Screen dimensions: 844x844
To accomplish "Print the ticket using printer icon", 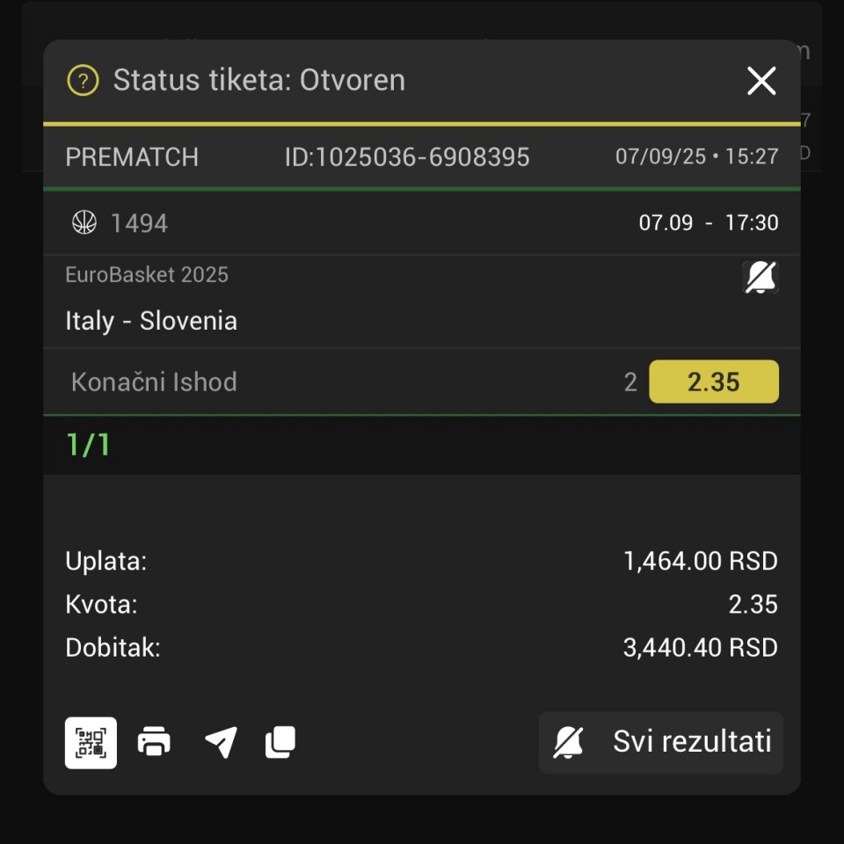I will click(x=154, y=742).
